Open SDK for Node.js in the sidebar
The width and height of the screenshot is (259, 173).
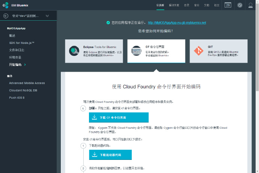click(22, 43)
